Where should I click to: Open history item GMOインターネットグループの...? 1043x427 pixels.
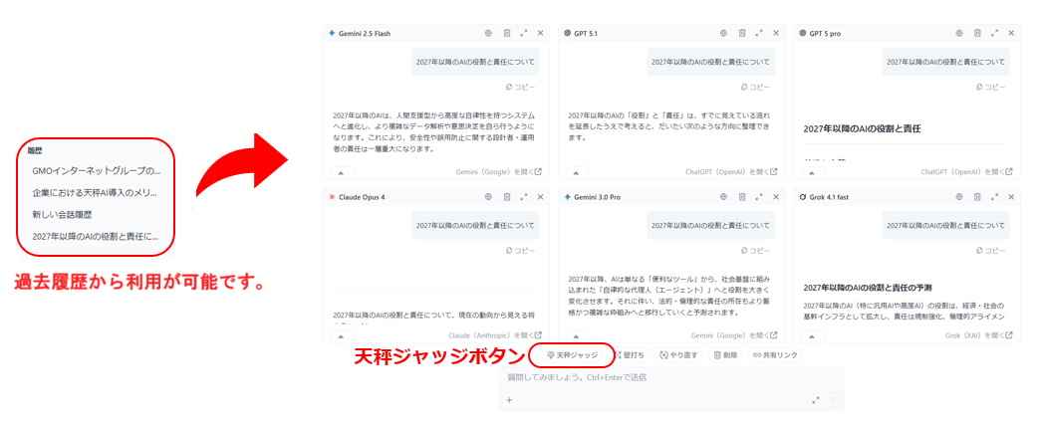(97, 171)
